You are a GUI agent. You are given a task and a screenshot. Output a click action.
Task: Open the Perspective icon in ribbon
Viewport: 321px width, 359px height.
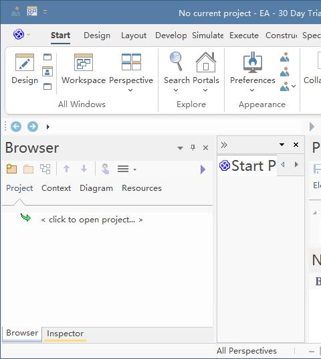pos(131,62)
